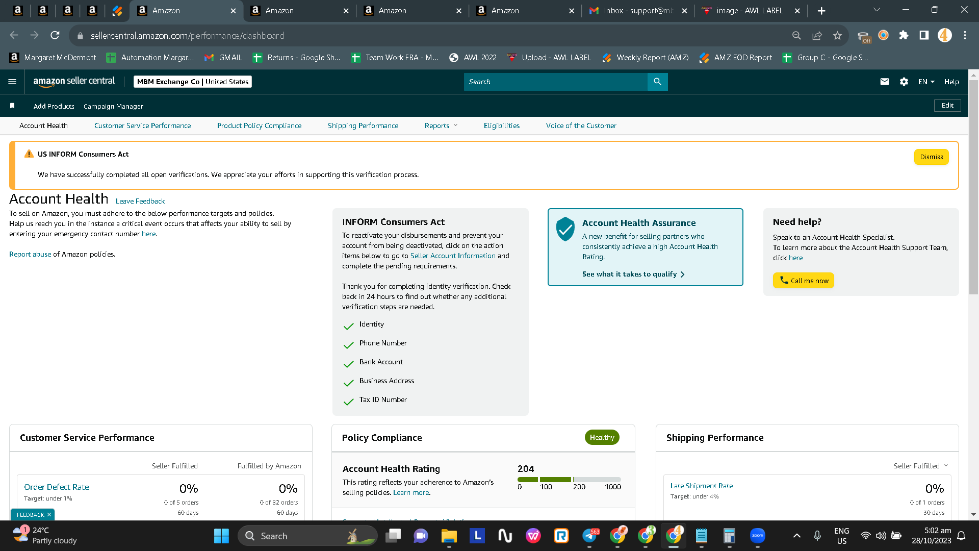Click Learn more under Account Health Rating
979x551 pixels.
point(411,492)
